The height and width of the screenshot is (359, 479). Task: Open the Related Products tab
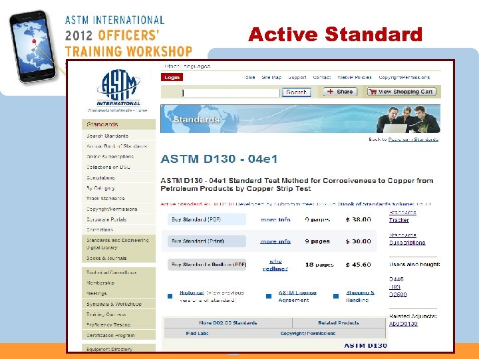click(x=339, y=322)
